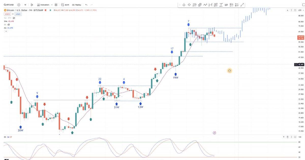Click the undo arrow
This screenshot has width=305, height=160.
[x=86, y=5]
